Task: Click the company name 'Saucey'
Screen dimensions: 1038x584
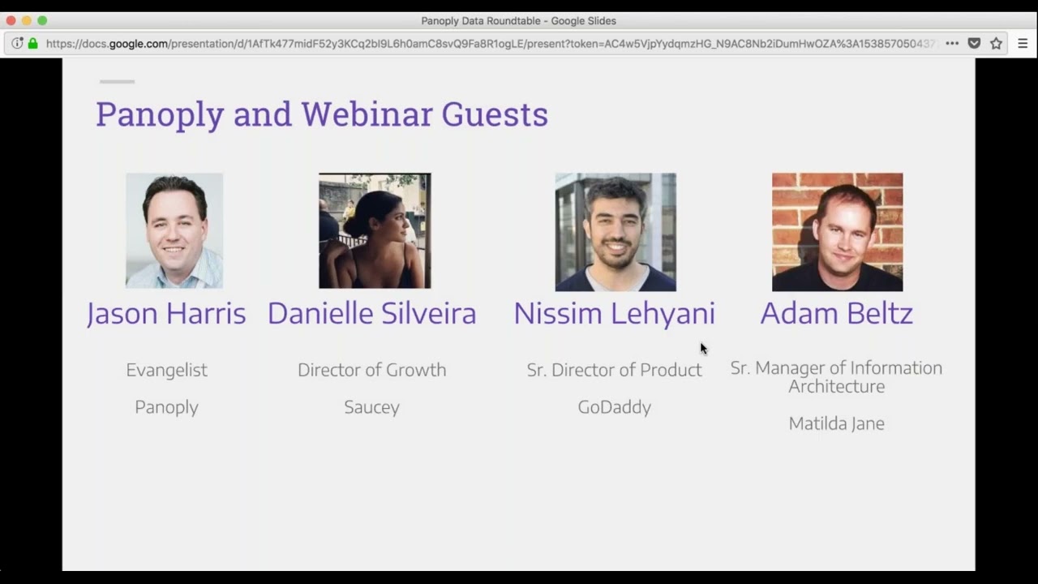Action: click(x=372, y=407)
